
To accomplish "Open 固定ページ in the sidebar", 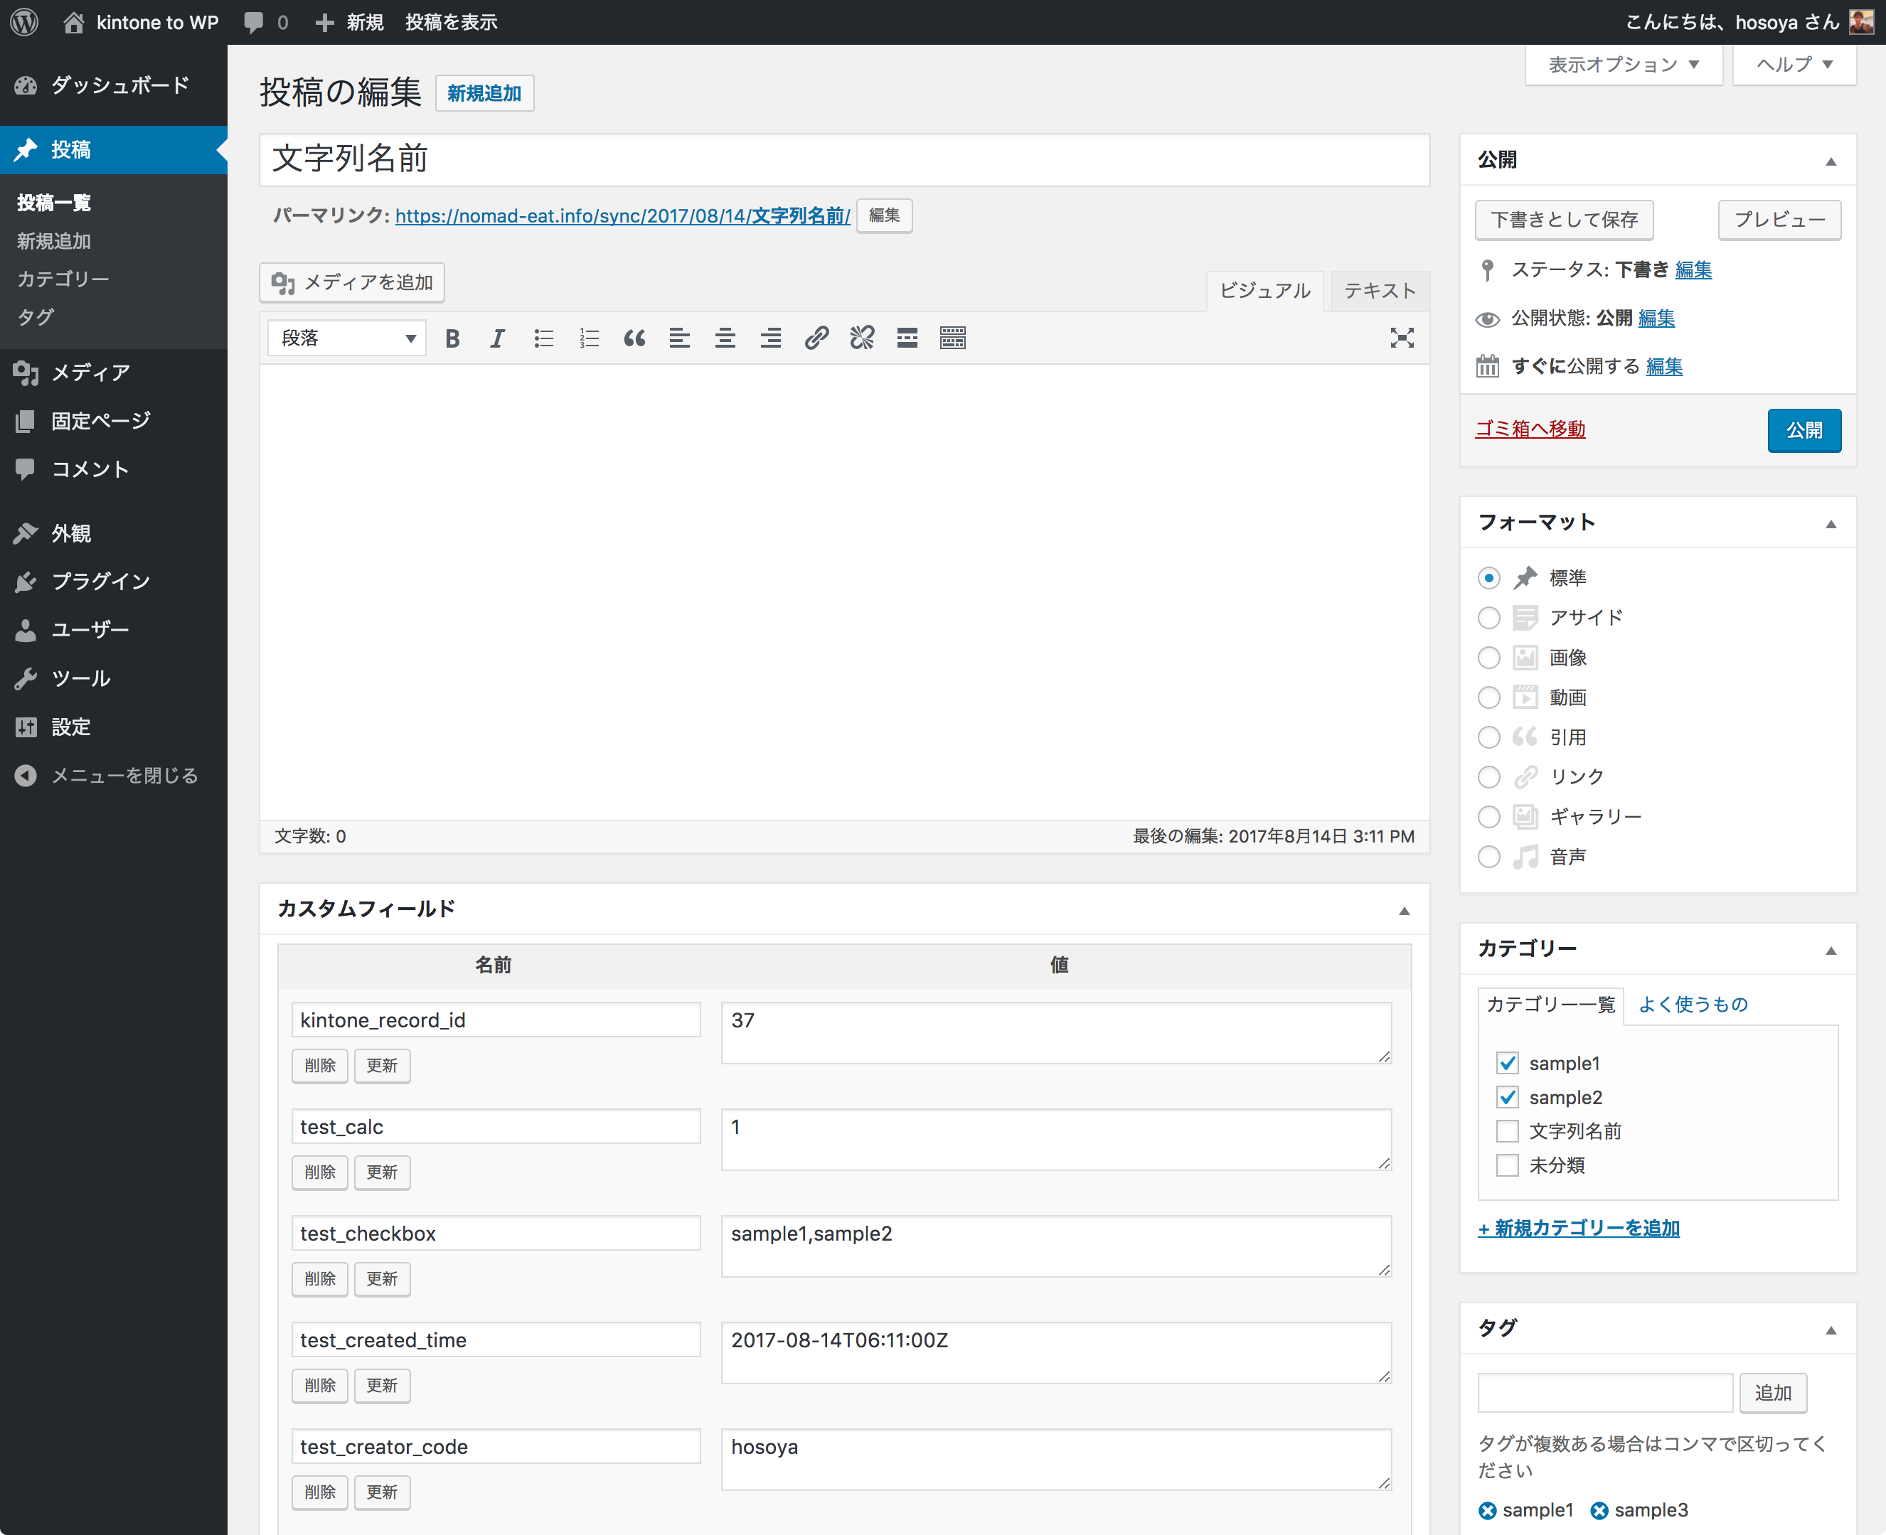I will [113, 421].
